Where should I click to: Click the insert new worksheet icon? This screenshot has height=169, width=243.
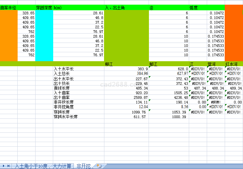99,166
